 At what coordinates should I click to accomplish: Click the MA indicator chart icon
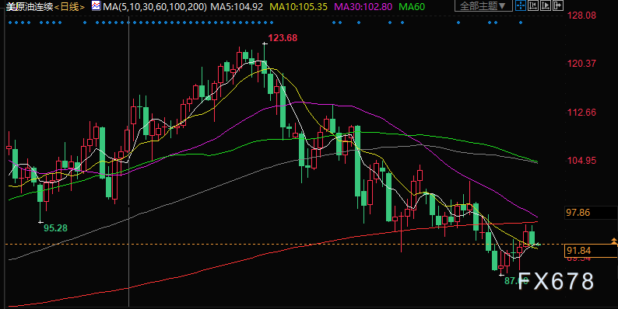[x=96, y=6]
